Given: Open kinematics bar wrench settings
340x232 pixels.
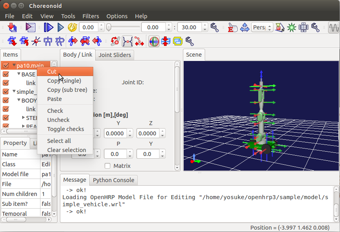Looking at the screenshot, I should click(190, 41).
